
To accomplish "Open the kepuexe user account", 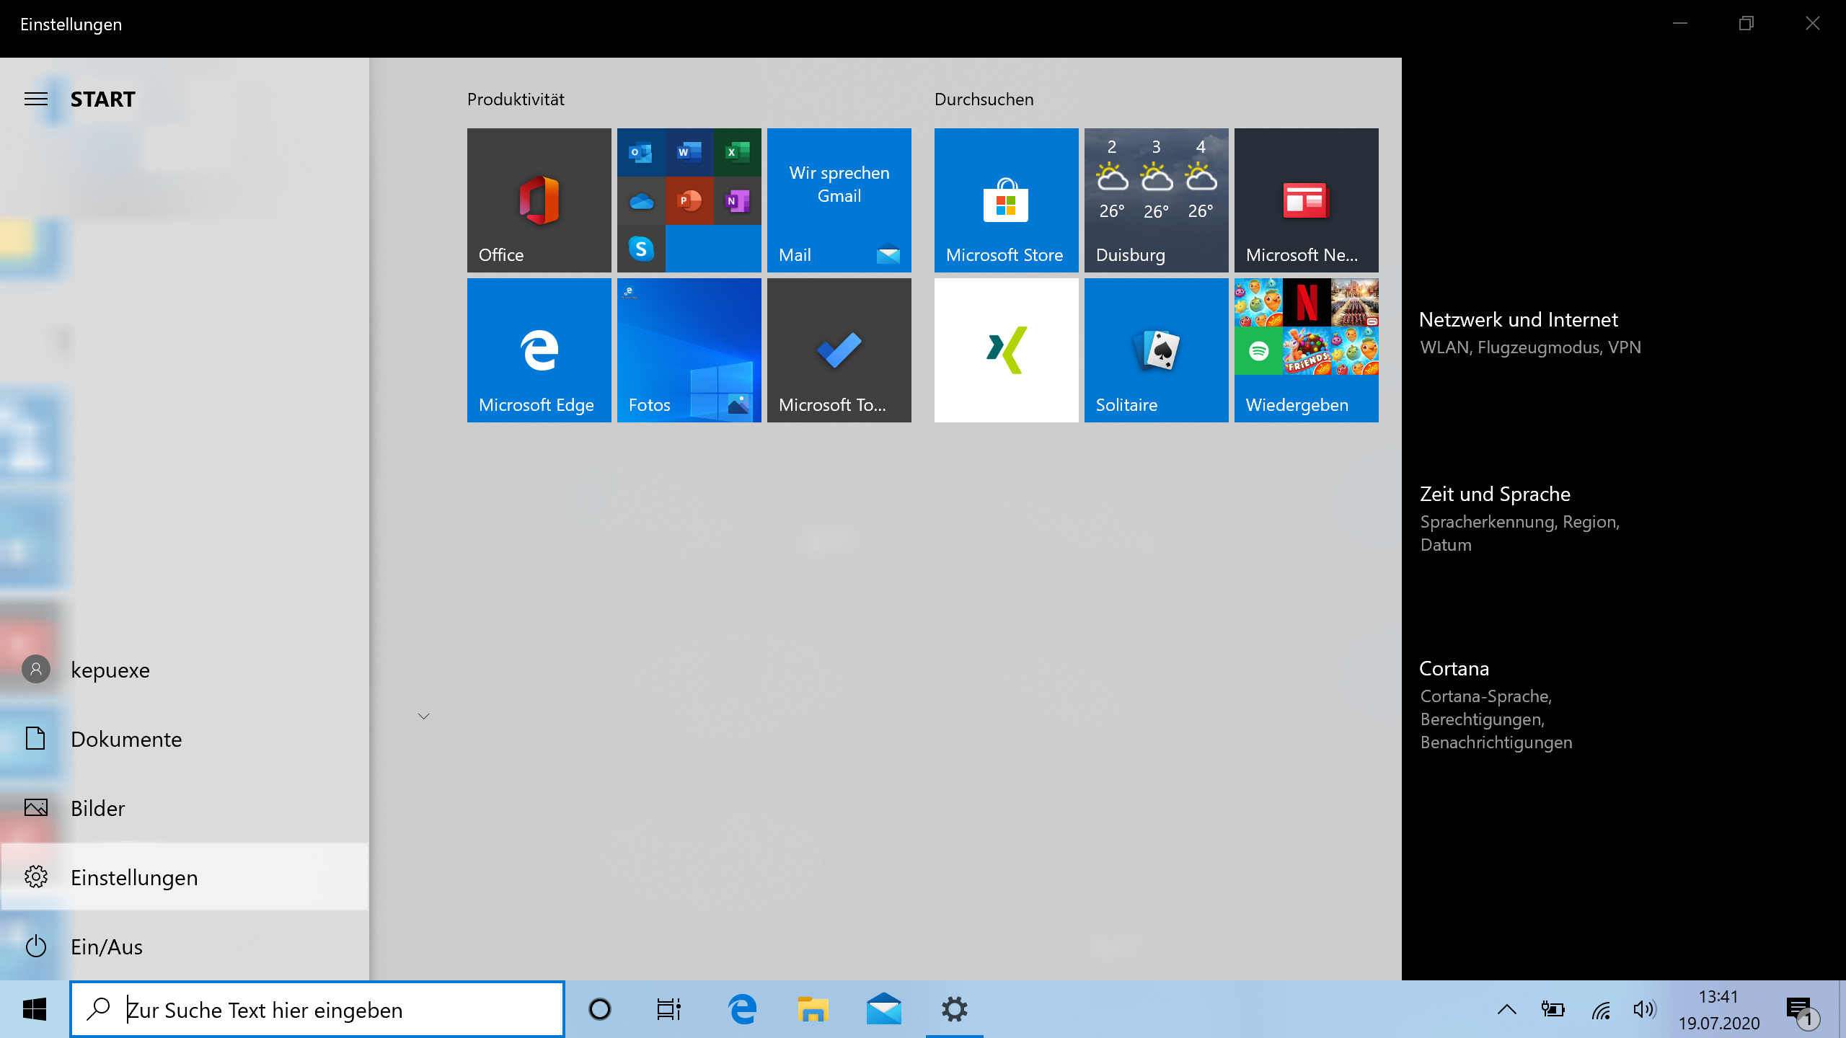I will [184, 670].
